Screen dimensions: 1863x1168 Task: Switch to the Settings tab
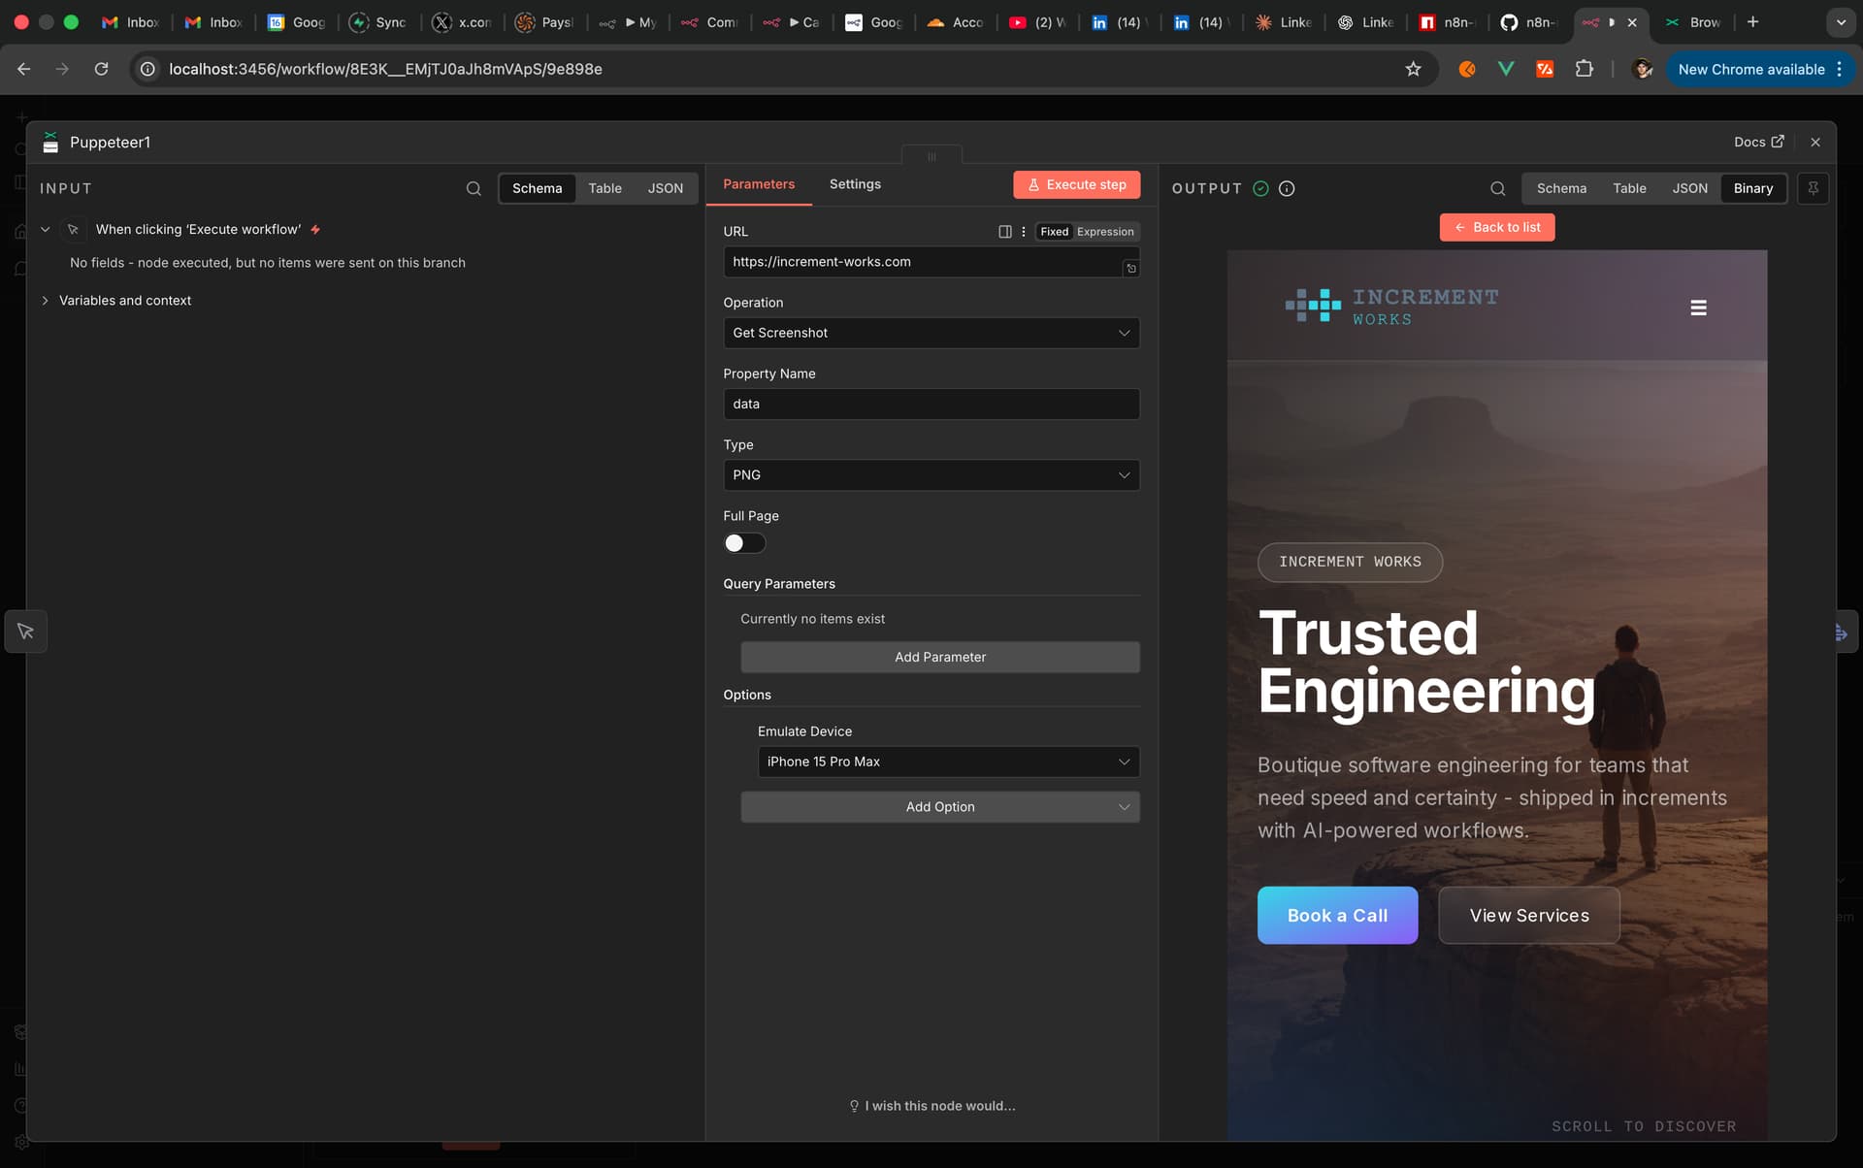pyautogui.click(x=855, y=184)
